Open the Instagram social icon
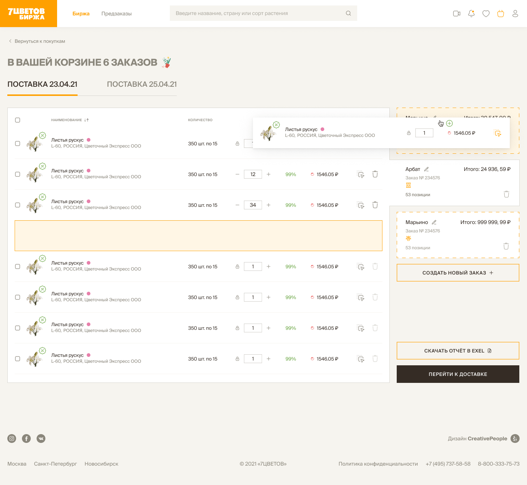 pyautogui.click(x=12, y=439)
